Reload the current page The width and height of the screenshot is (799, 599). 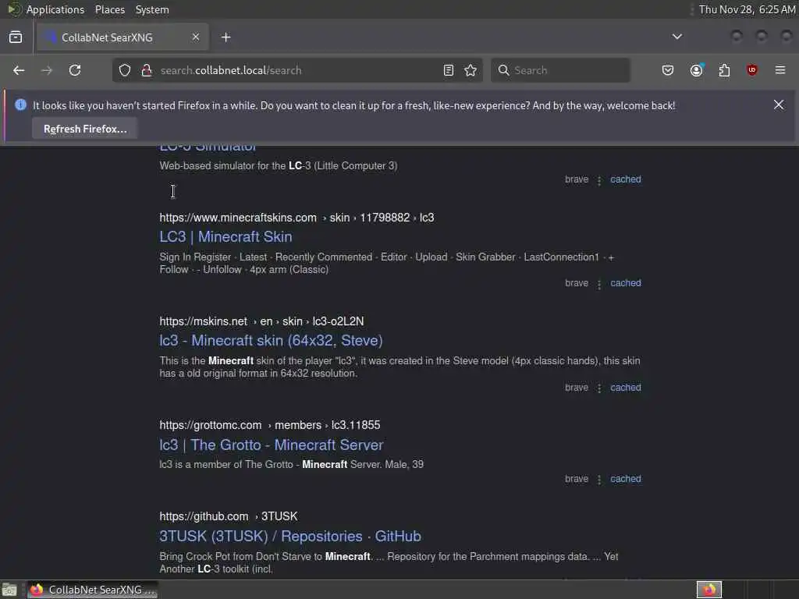75,70
